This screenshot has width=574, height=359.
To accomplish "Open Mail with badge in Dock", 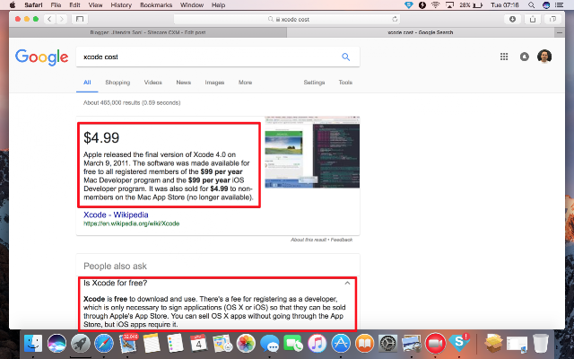I will coord(127,344).
